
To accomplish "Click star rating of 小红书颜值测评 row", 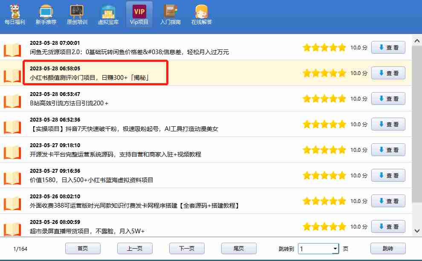I will pyautogui.click(x=324, y=73).
